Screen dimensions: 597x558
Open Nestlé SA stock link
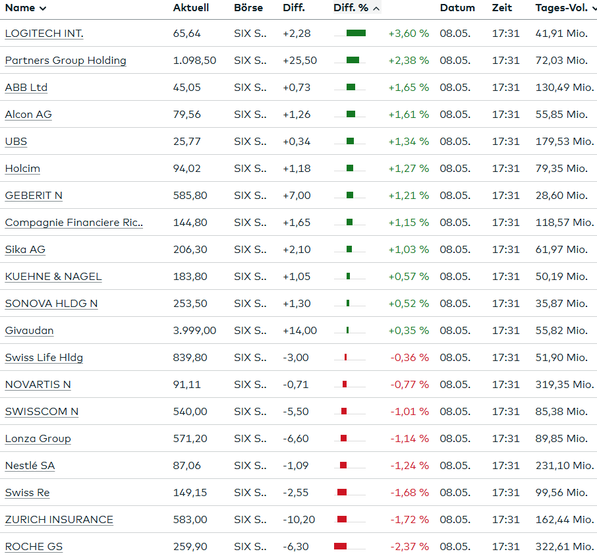point(30,466)
